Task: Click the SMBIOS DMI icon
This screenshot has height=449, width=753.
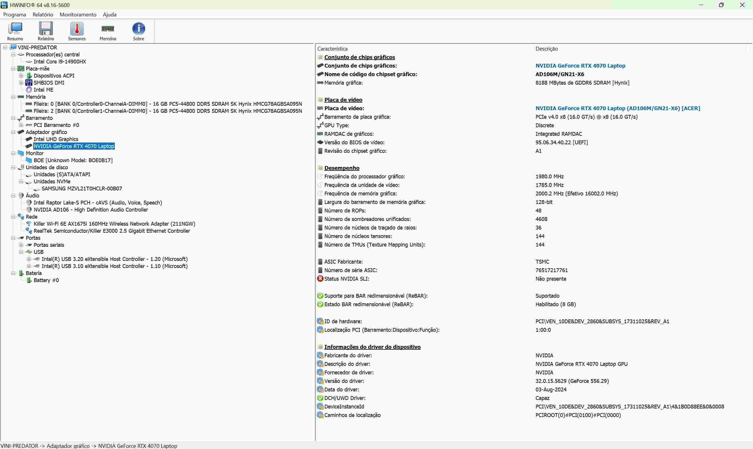Action: coord(29,83)
